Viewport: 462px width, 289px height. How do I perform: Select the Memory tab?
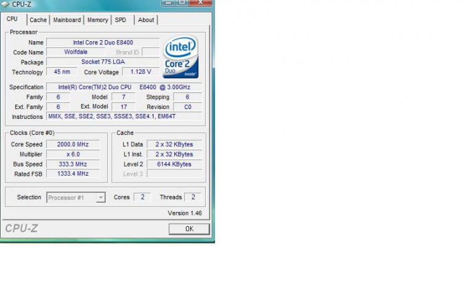coord(97,20)
